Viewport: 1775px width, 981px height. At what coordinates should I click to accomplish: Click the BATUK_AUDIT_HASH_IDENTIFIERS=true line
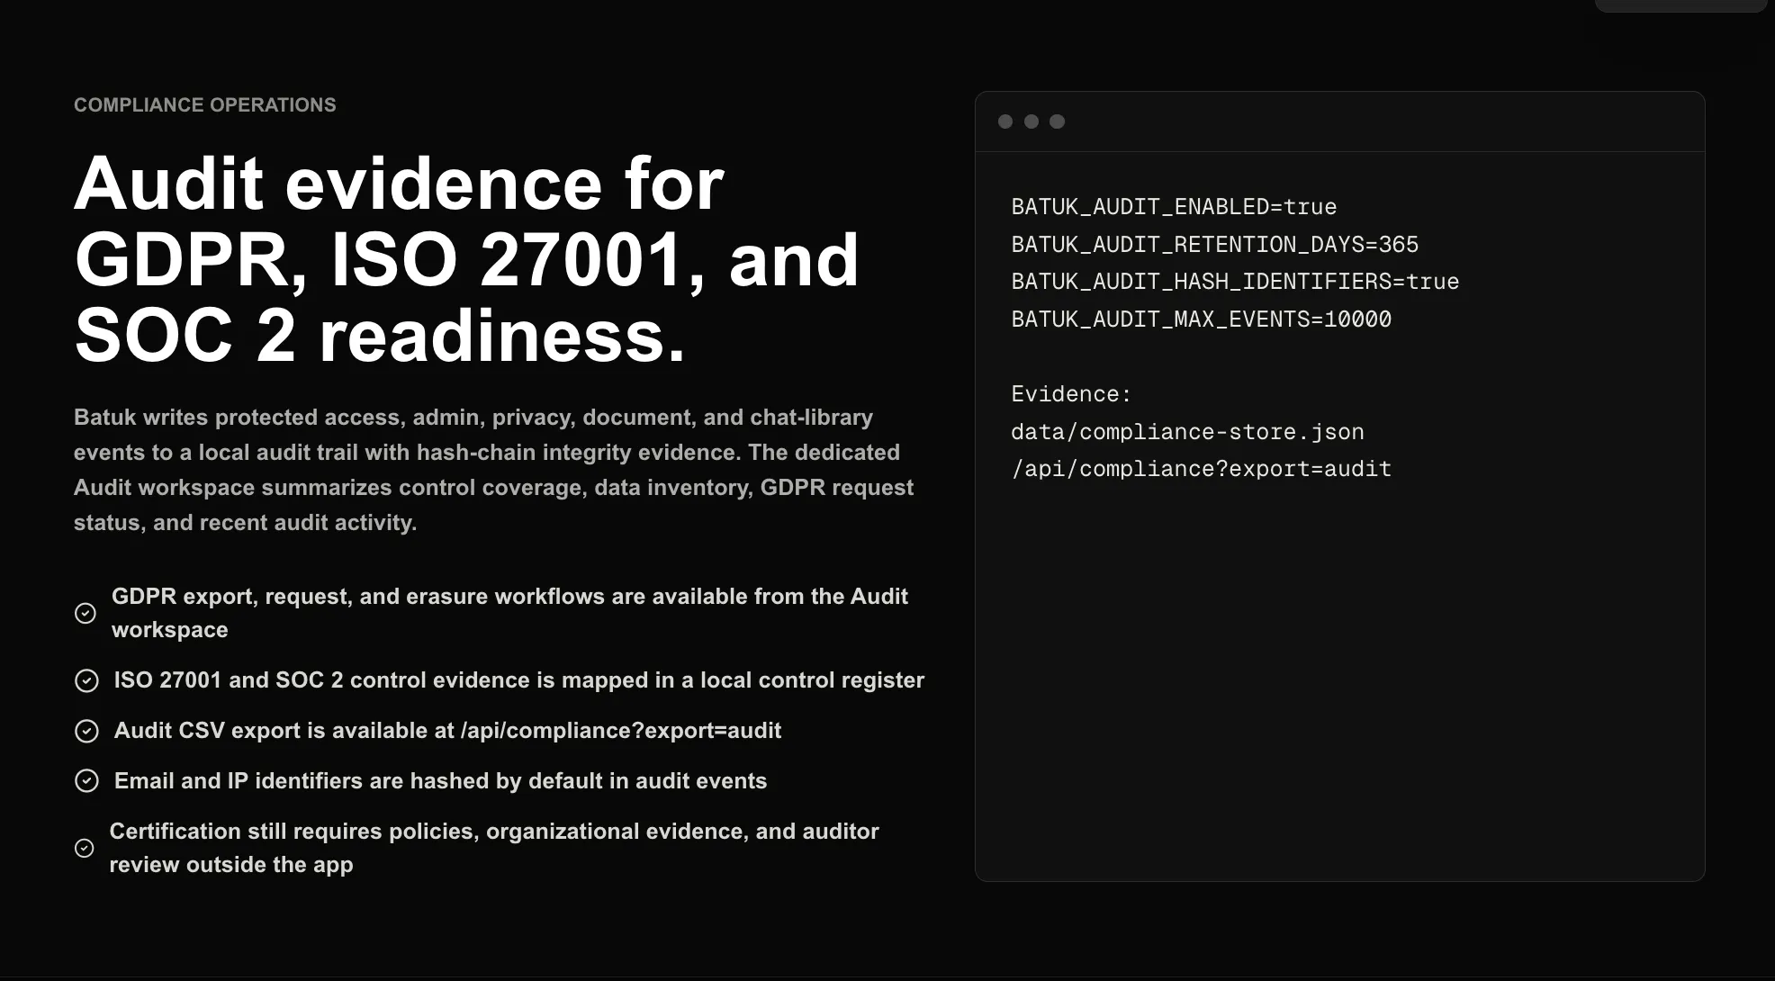coord(1235,282)
